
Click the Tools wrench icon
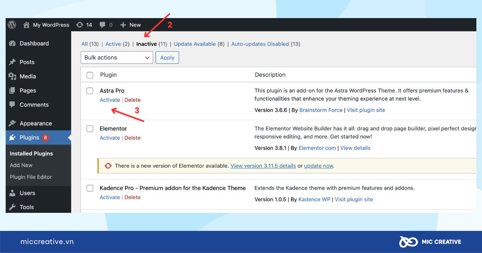[12, 207]
